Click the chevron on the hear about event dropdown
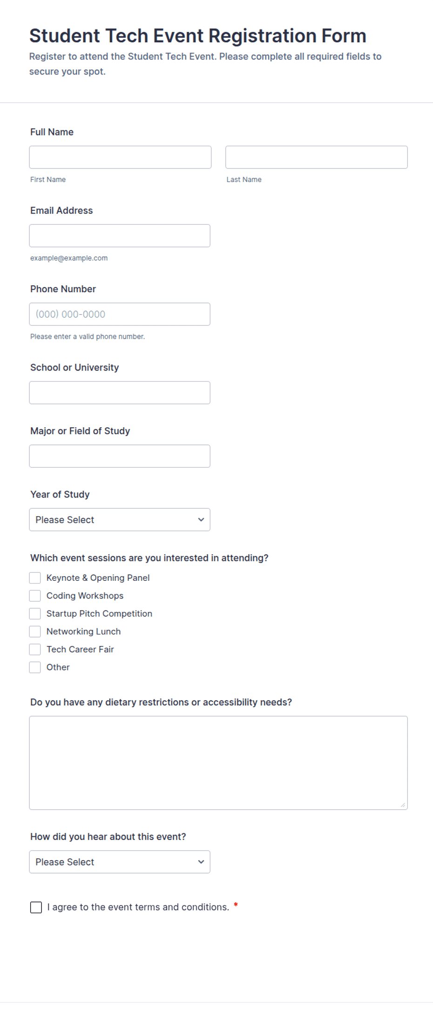 (201, 862)
